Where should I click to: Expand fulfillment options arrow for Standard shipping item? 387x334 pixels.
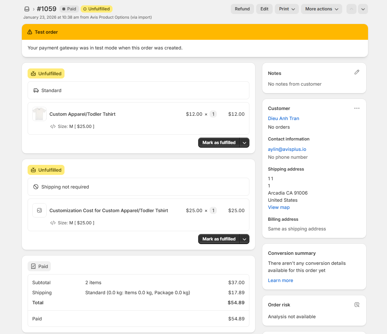point(244,143)
